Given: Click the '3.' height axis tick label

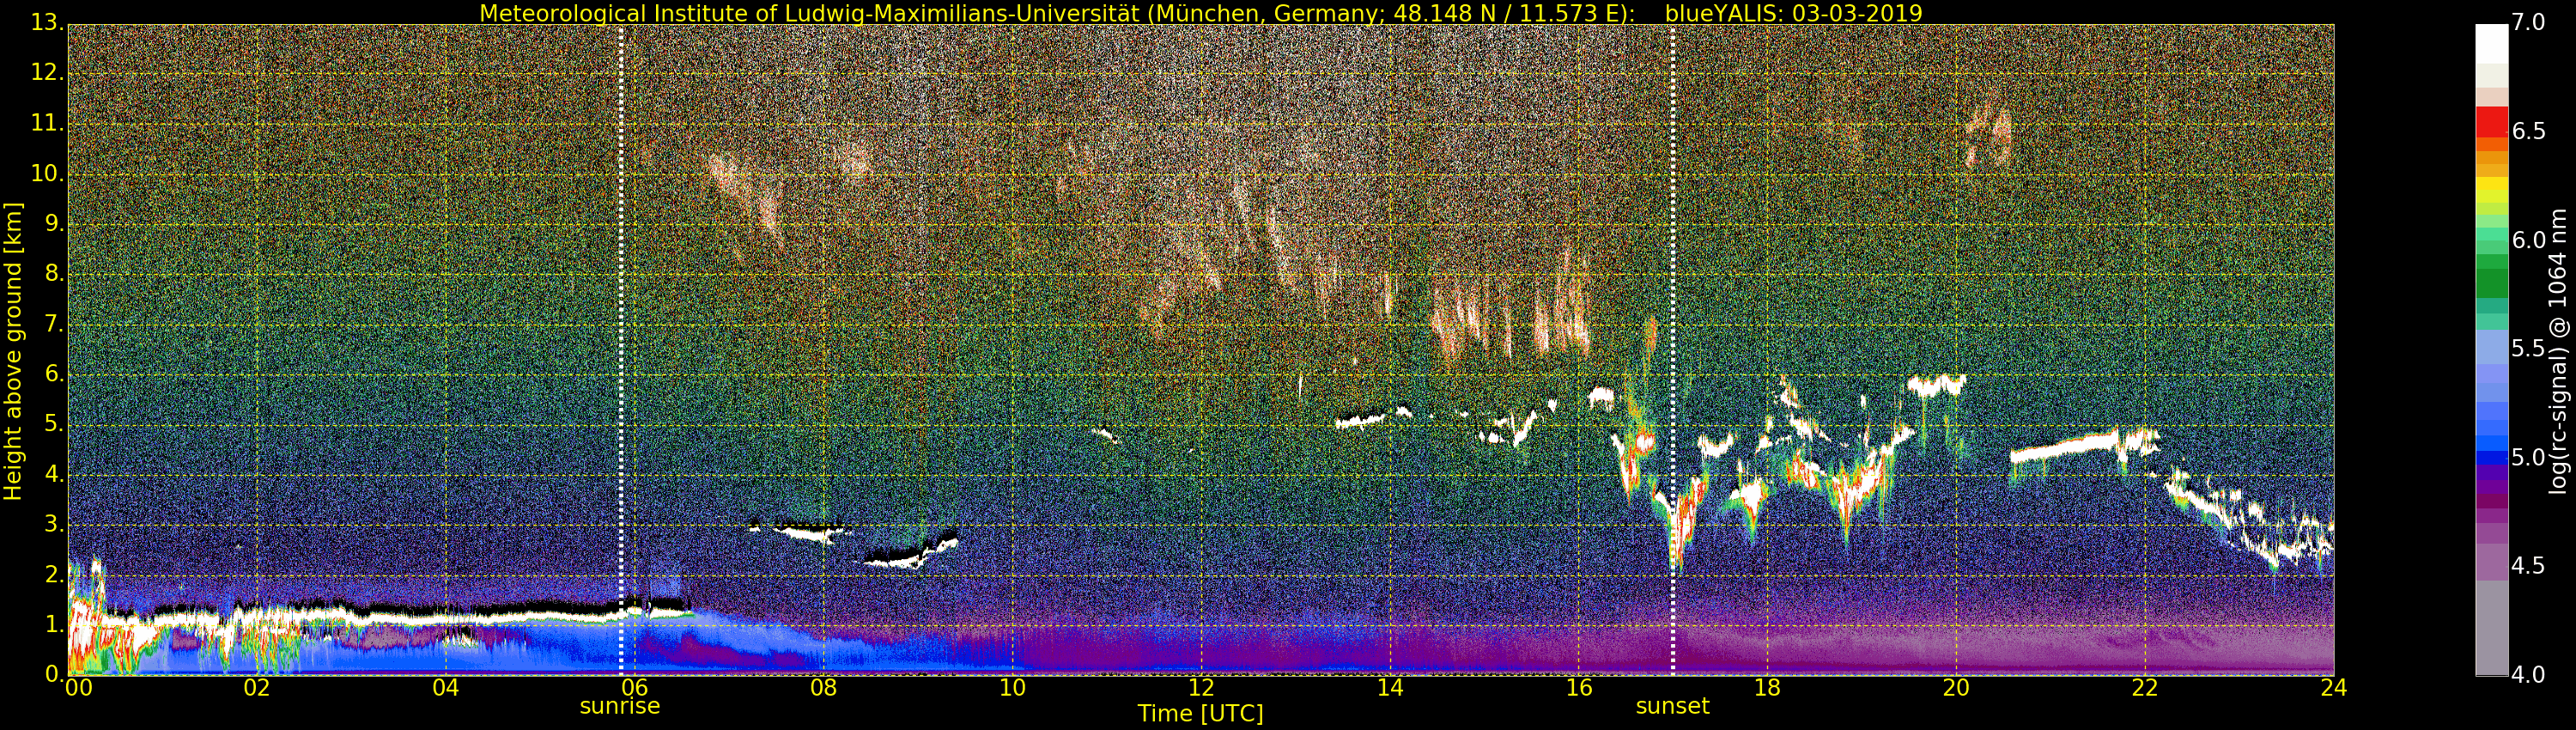Looking at the screenshot, I should point(53,525).
